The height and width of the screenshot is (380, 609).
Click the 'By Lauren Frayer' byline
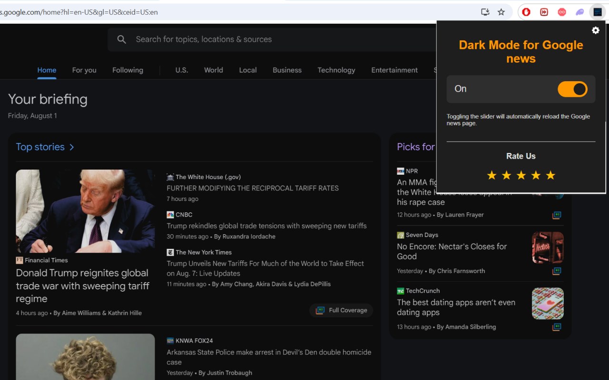tap(460, 215)
